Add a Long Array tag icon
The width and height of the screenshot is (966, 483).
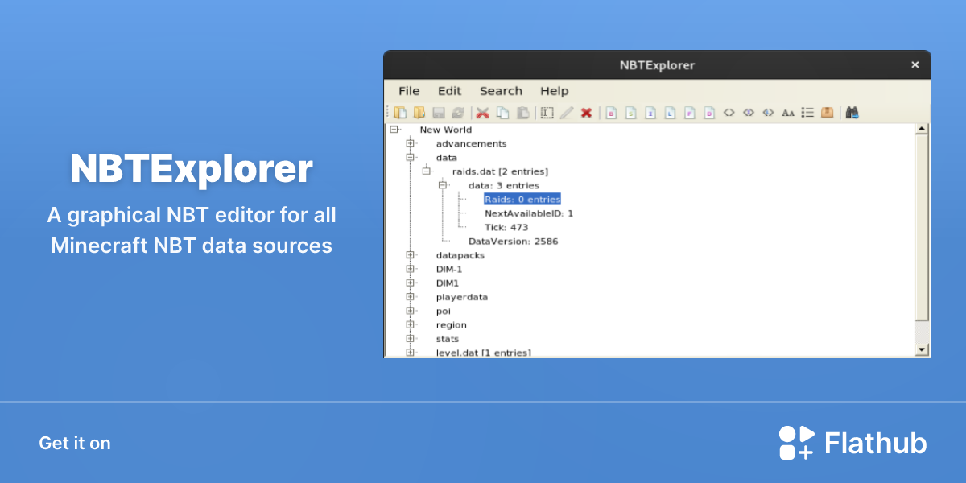pos(768,113)
